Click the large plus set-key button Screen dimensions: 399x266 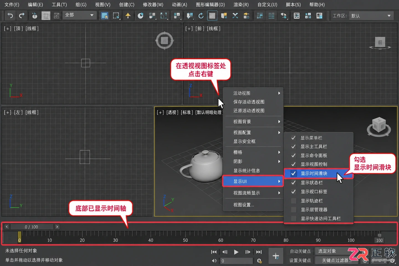tap(276, 256)
